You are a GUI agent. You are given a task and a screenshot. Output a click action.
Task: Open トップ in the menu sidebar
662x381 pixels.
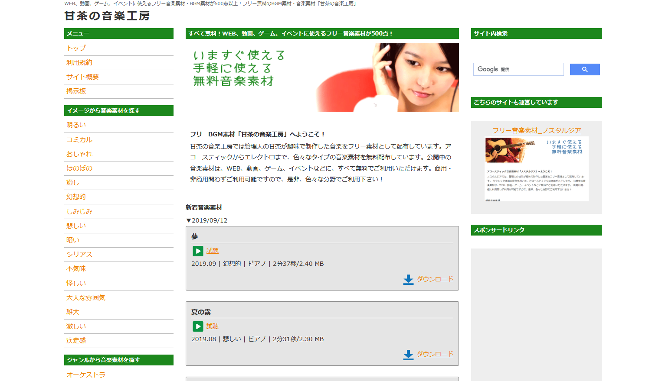click(x=76, y=48)
